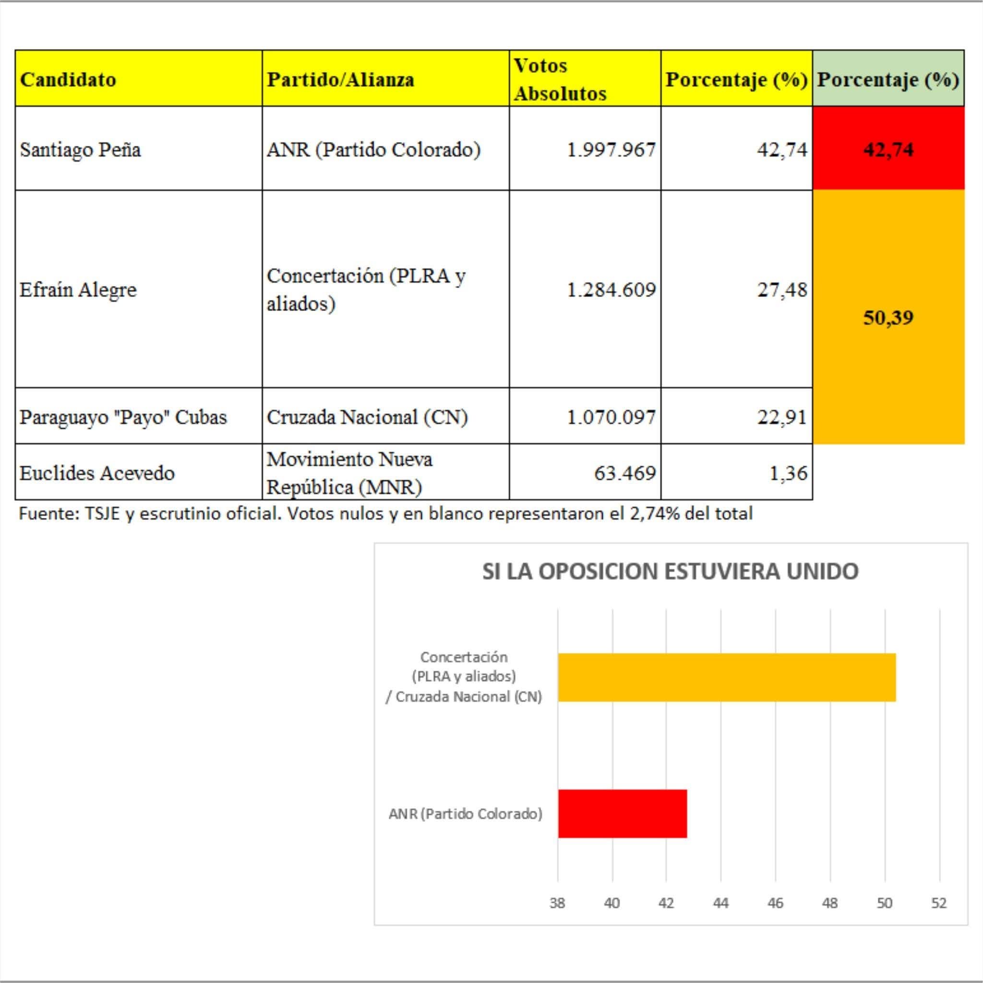Click the Fuente: TSJE footnote text

(385, 514)
